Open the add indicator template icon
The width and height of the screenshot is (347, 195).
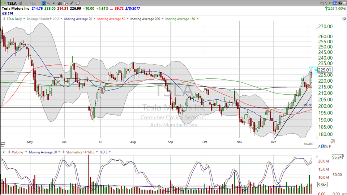tap(66, 3)
